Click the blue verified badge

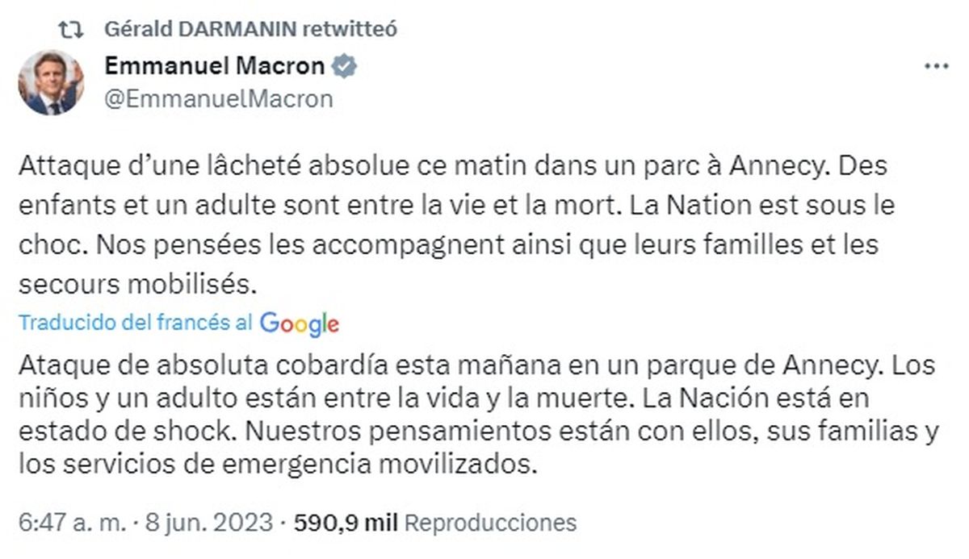346,66
